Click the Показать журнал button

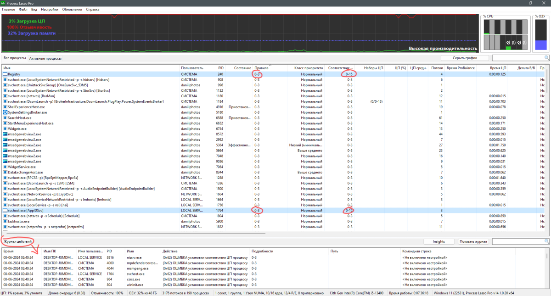(x=473, y=241)
